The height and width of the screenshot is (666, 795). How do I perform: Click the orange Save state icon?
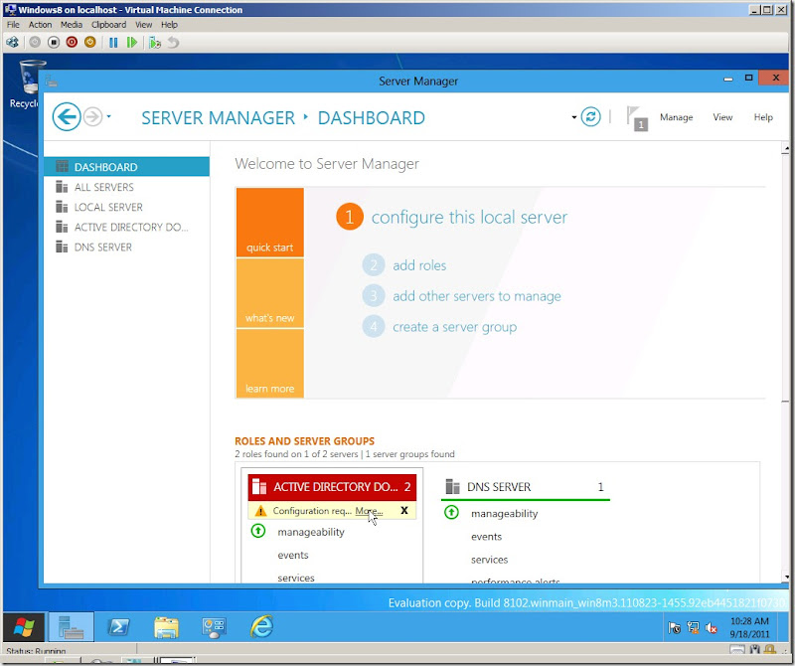(x=90, y=42)
